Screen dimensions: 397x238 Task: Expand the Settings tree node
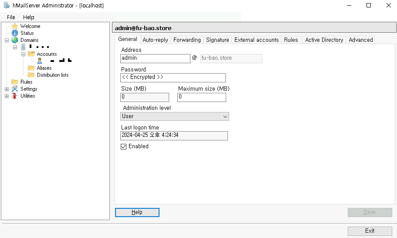click(7, 89)
